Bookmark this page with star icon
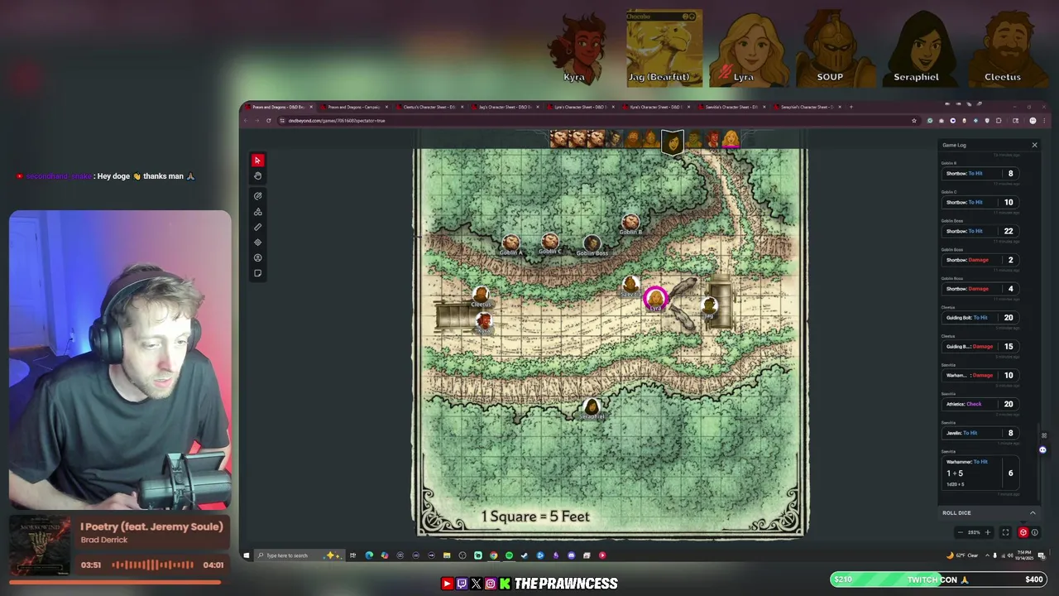This screenshot has height=596, width=1059. coord(913,121)
